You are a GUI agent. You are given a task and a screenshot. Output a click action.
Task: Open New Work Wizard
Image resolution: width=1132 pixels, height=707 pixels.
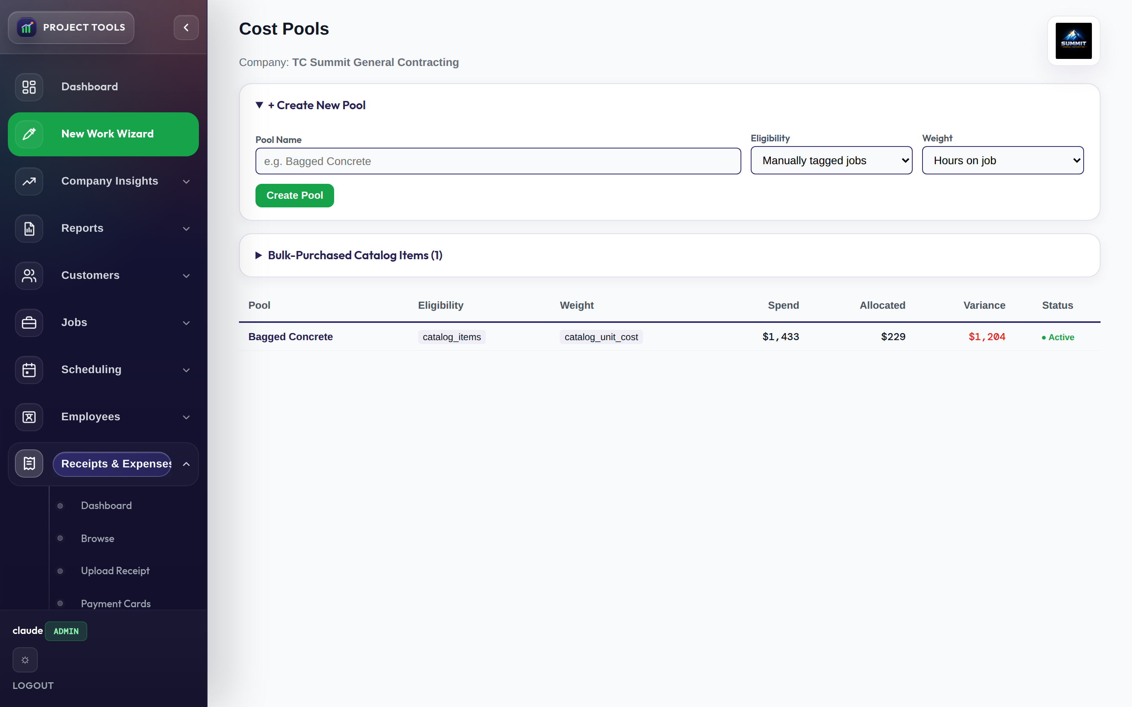tap(103, 134)
